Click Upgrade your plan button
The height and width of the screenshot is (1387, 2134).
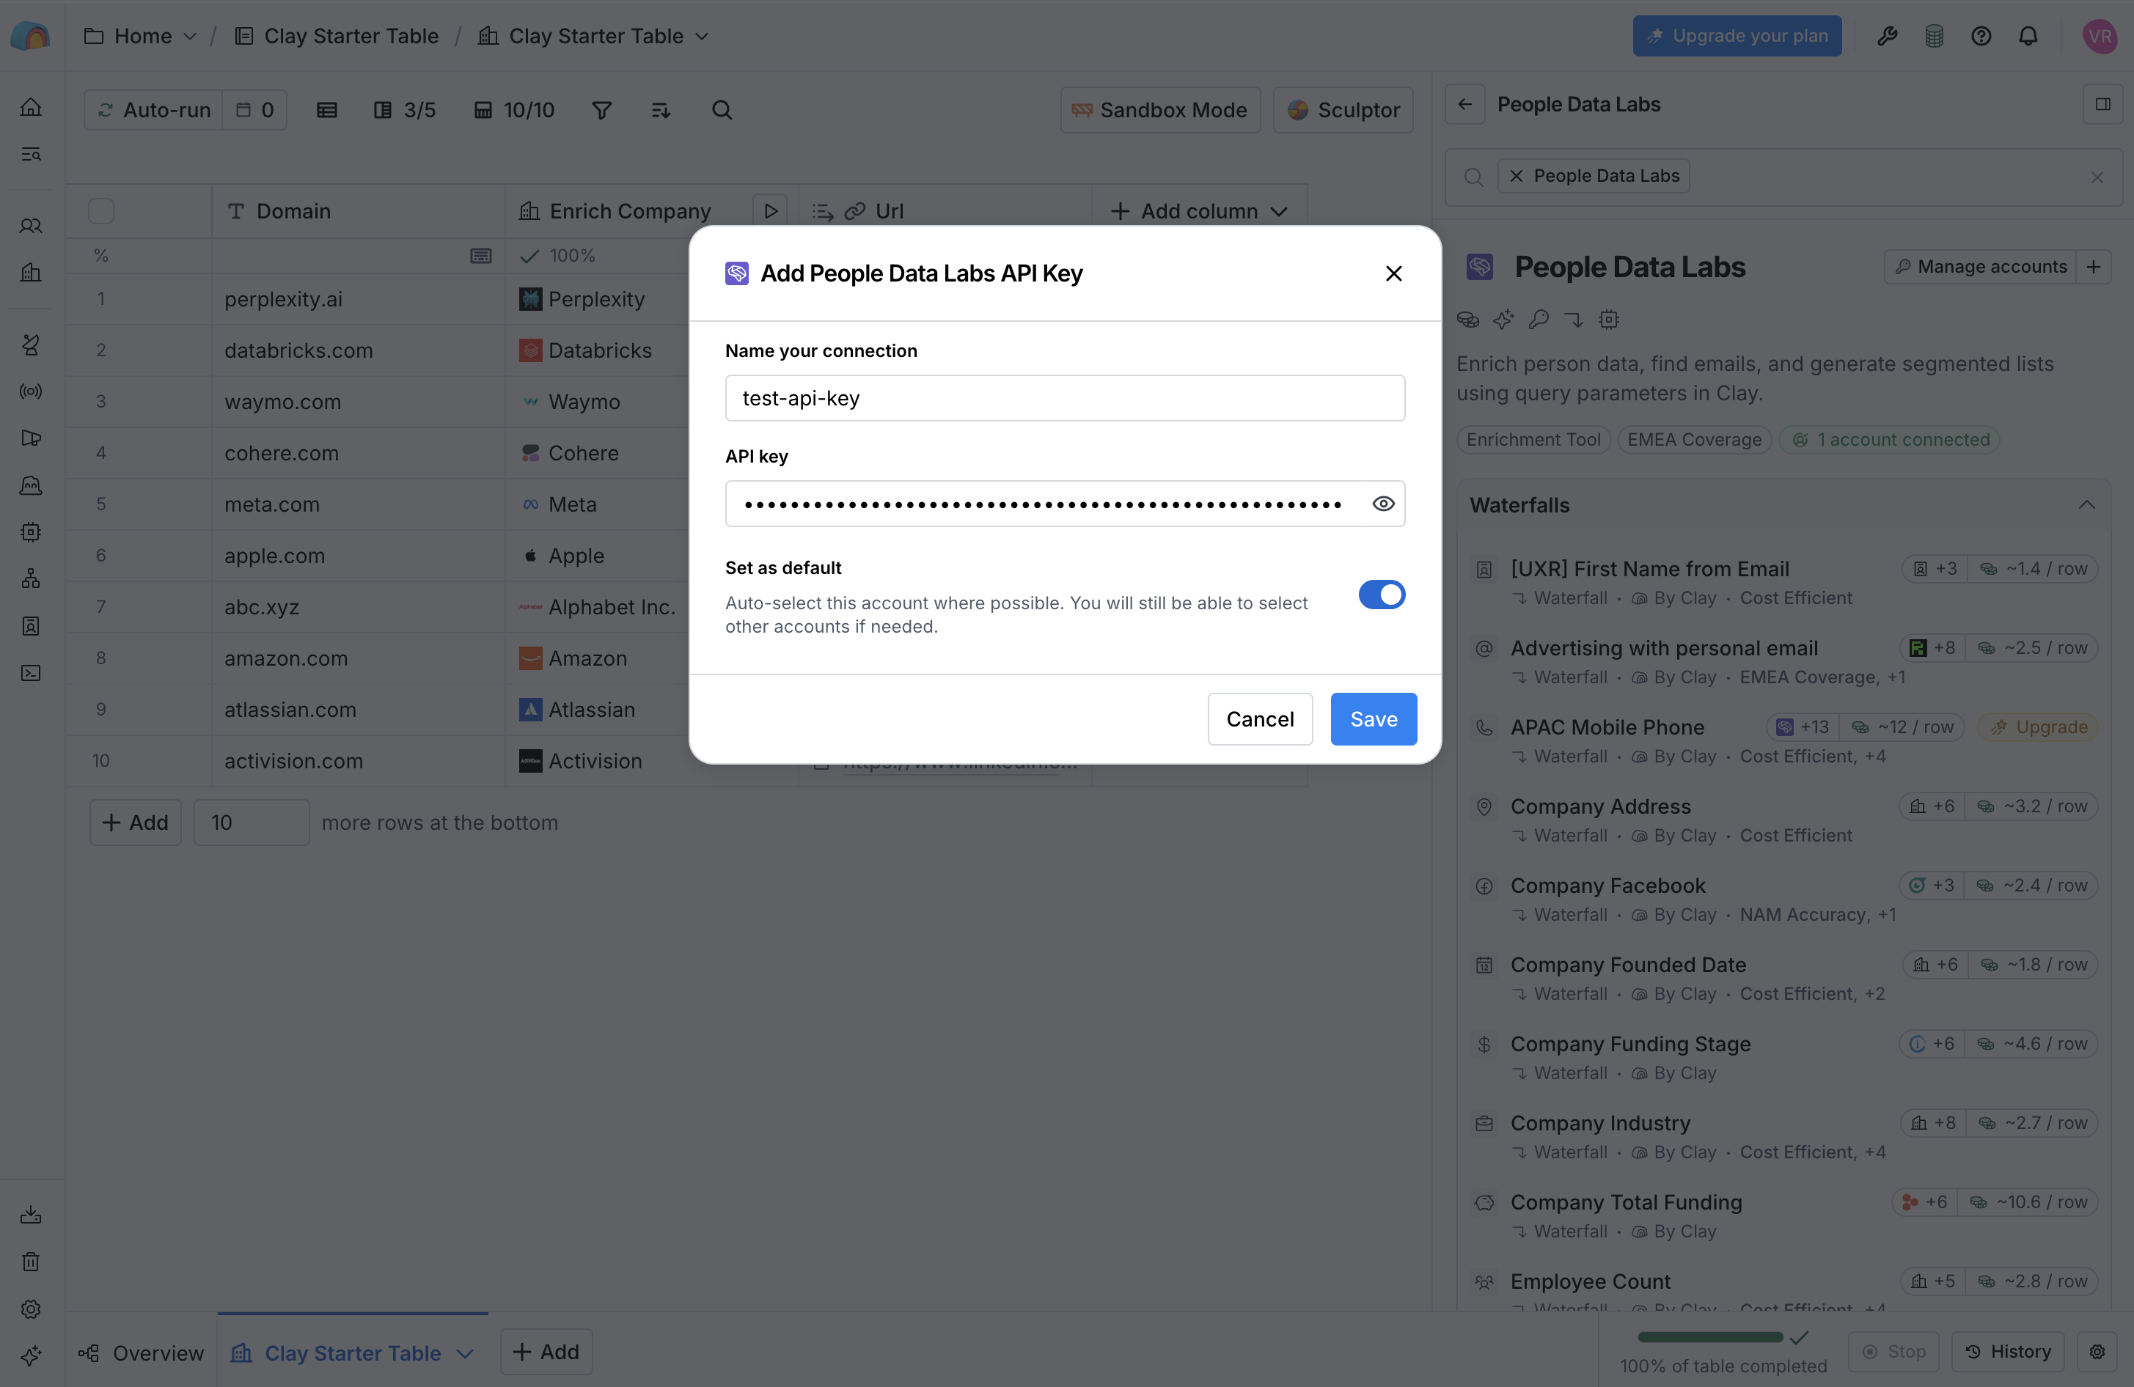tap(1737, 36)
